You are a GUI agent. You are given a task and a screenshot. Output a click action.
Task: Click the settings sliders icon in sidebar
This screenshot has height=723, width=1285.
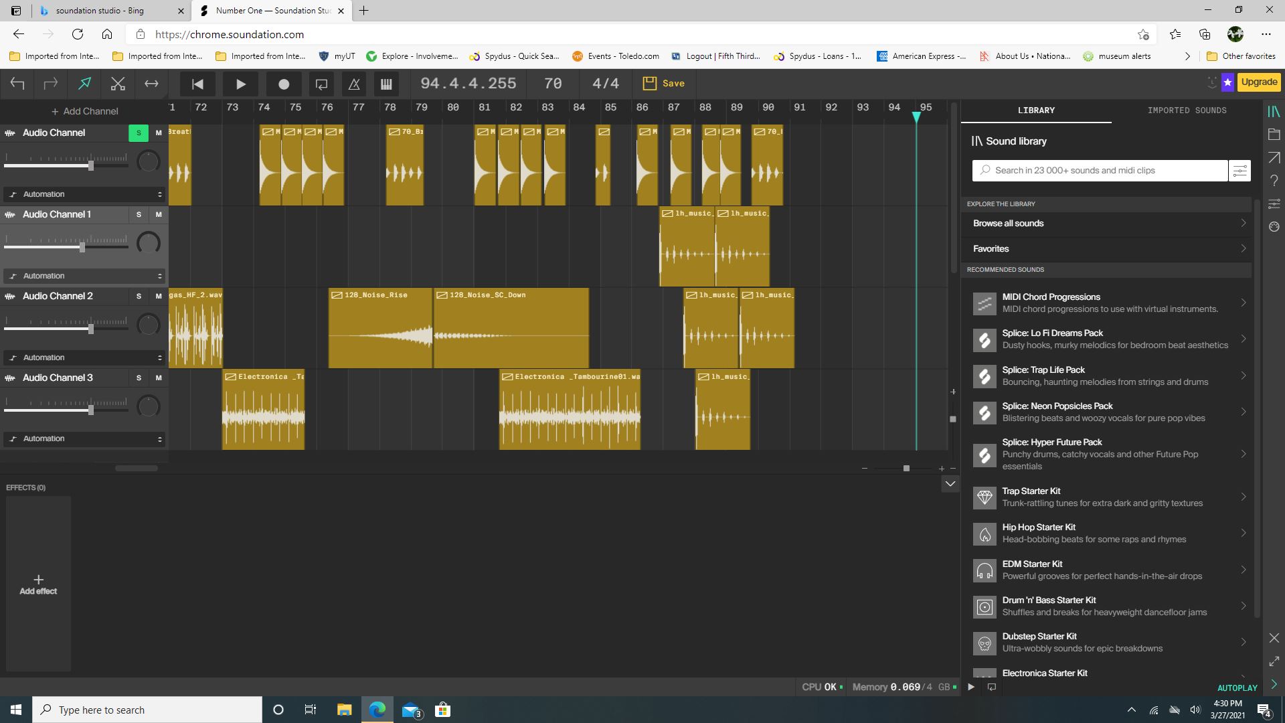coord(1275,204)
